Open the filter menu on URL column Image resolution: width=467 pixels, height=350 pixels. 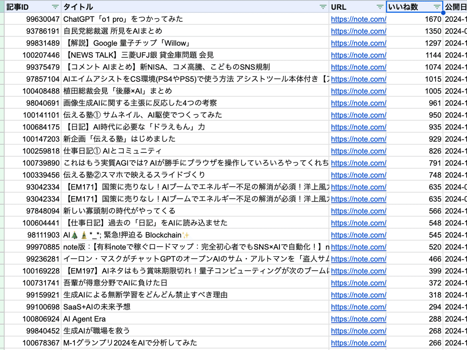[380, 7]
